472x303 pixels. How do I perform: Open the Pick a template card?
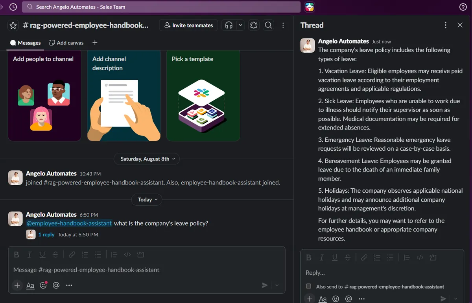pyautogui.click(x=203, y=95)
